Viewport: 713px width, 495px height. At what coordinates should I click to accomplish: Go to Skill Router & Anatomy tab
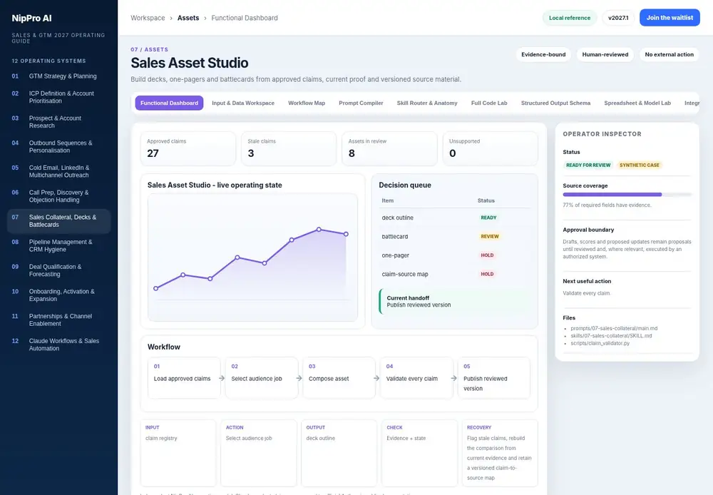coord(427,103)
